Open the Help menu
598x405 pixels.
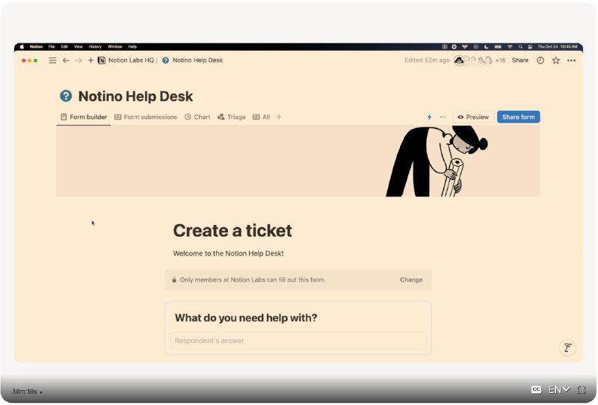click(132, 46)
